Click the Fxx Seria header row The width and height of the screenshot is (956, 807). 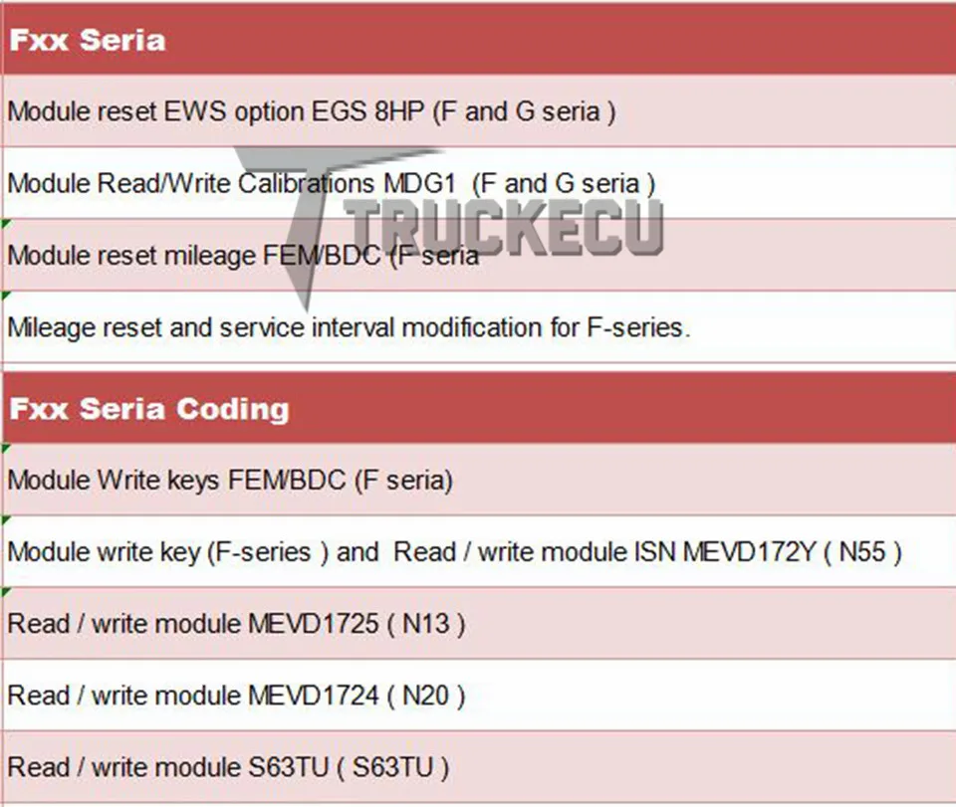click(479, 40)
